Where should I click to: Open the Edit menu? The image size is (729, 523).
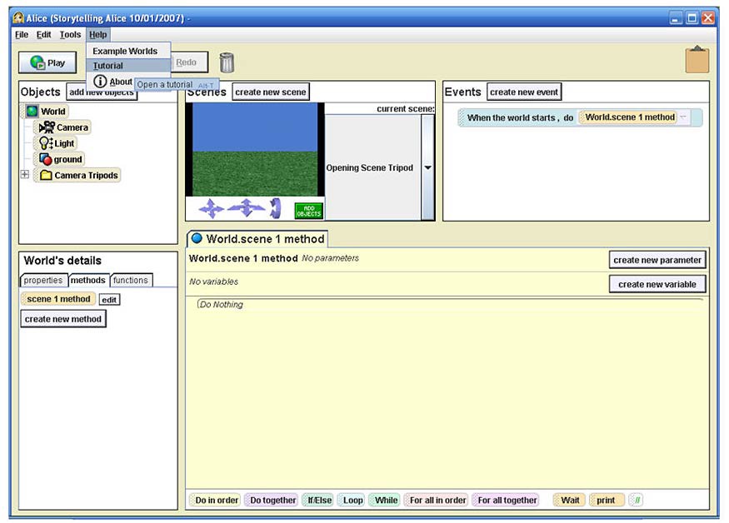pos(43,34)
